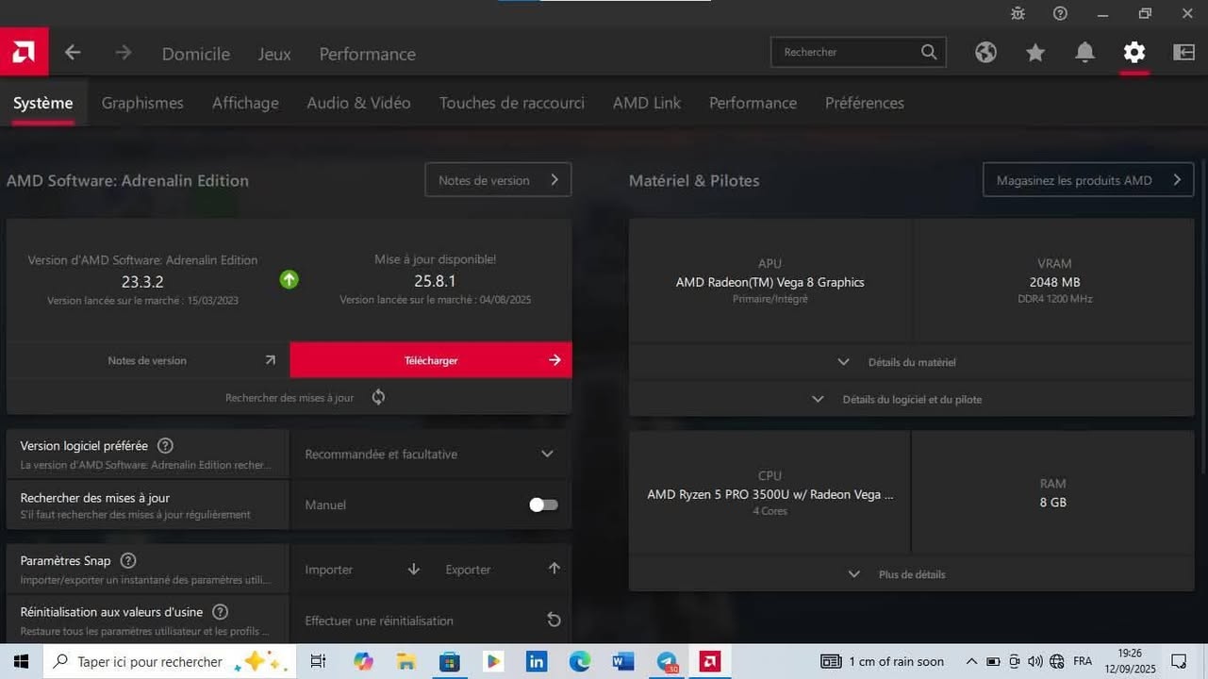
Task: Open favorites star icon
Action: (1035, 53)
